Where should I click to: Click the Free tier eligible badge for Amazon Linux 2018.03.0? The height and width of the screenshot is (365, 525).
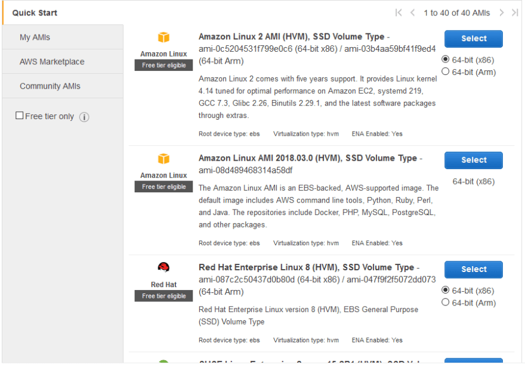pyautogui.click(x=163, y=186)
